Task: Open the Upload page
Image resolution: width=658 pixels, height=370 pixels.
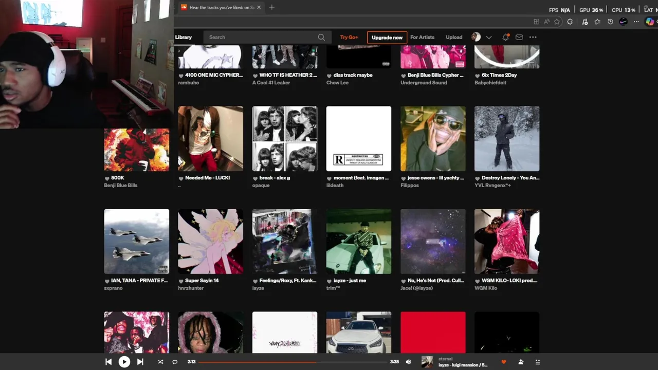Action: [454, 37]
